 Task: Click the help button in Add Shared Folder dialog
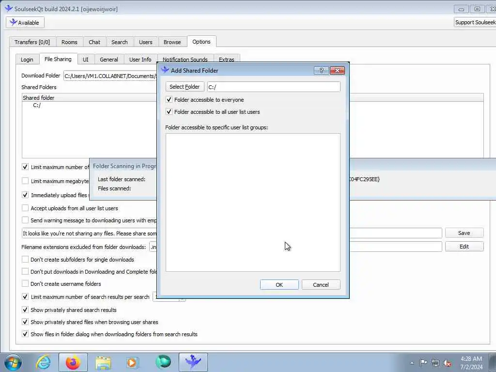click(x=322, y=71)
